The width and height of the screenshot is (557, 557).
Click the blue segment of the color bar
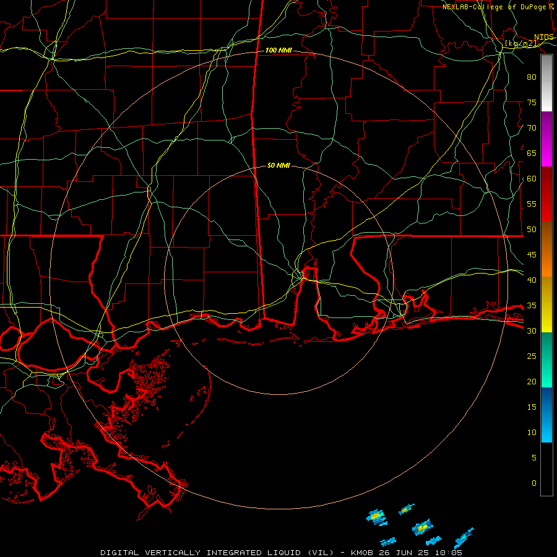click(546, 415)
